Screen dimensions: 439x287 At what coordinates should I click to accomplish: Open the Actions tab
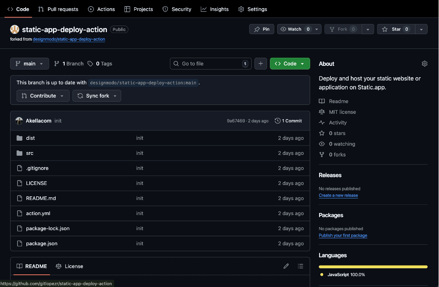pyautogui.click(x=101, y=9)
